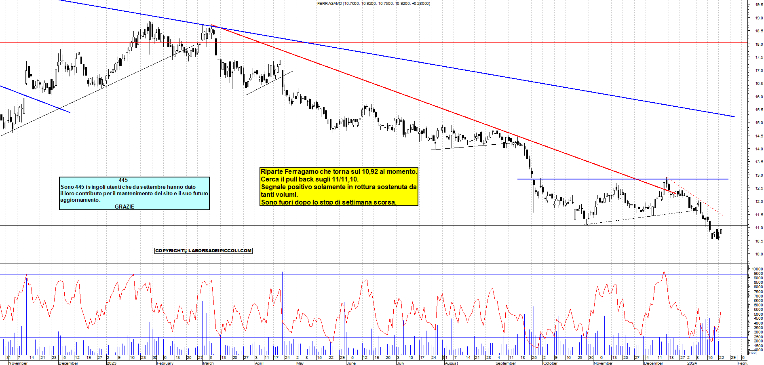The height and width of the screenshot is (365, 764).
Task: Select the February month label
Action: (165, 363)
